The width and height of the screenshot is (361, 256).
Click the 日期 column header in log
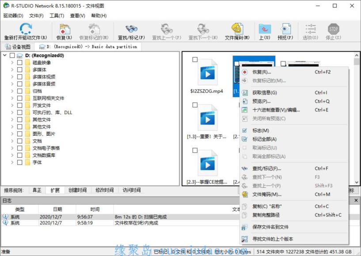pos(57,209)
